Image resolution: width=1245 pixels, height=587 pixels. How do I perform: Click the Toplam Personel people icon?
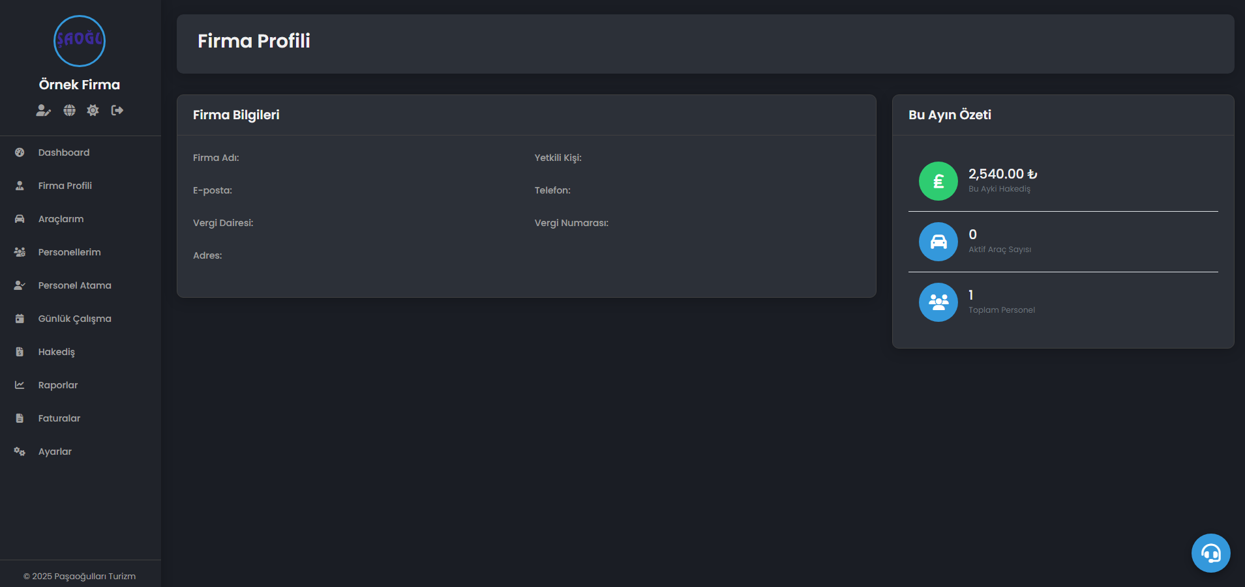click(938, 302)
